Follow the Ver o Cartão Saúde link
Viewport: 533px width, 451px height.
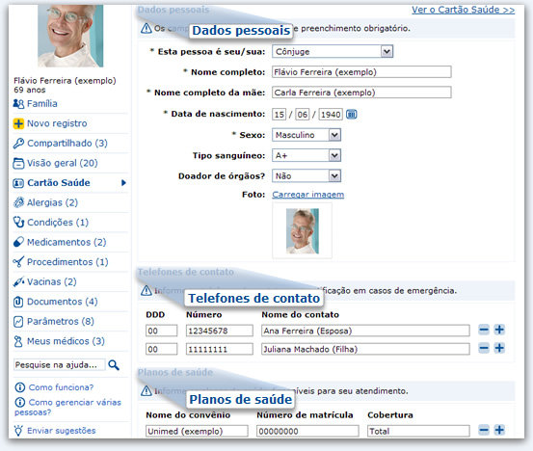pyautogui.click(x=464, y=10)
